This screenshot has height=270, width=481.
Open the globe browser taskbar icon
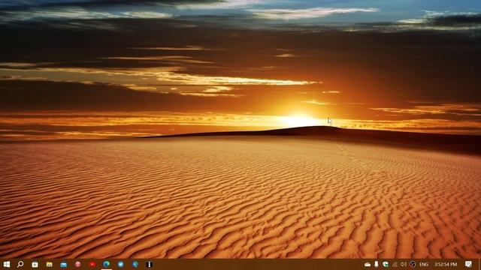pos(135,264)
